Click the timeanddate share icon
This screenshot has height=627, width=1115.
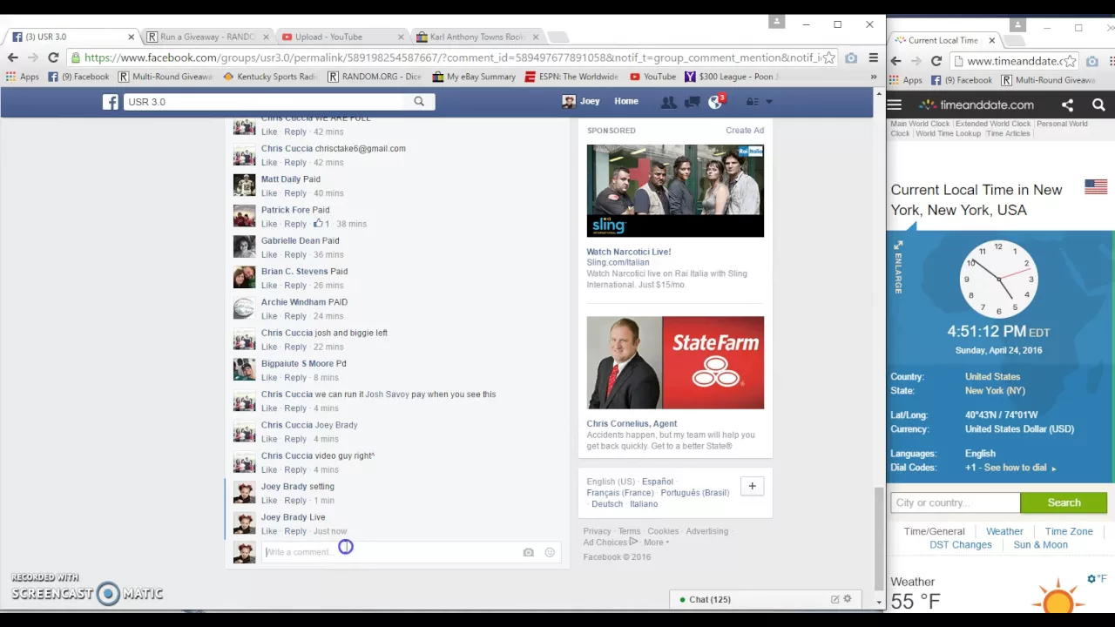click(x=1067, y=105)
